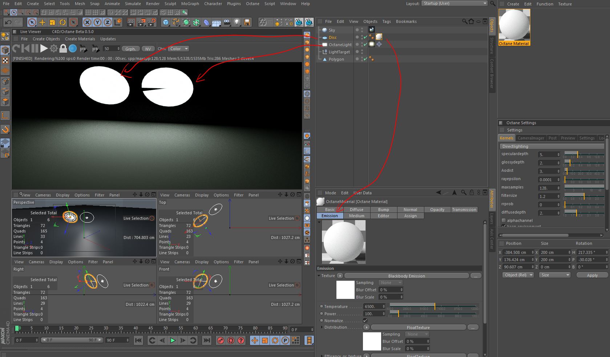Screen dimensions: 610x357
Task: Collapse the Texture section triangle
Action: 319,276
